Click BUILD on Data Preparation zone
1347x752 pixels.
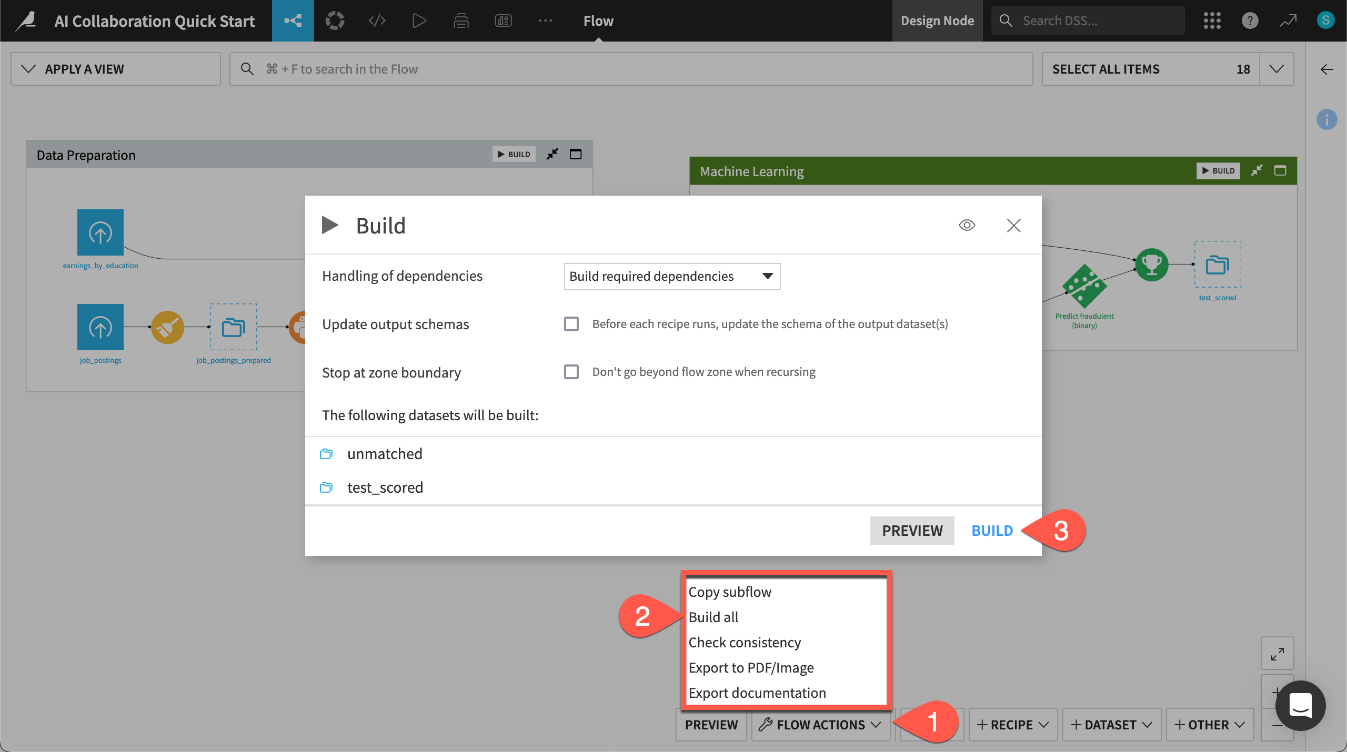click(514, 154)
